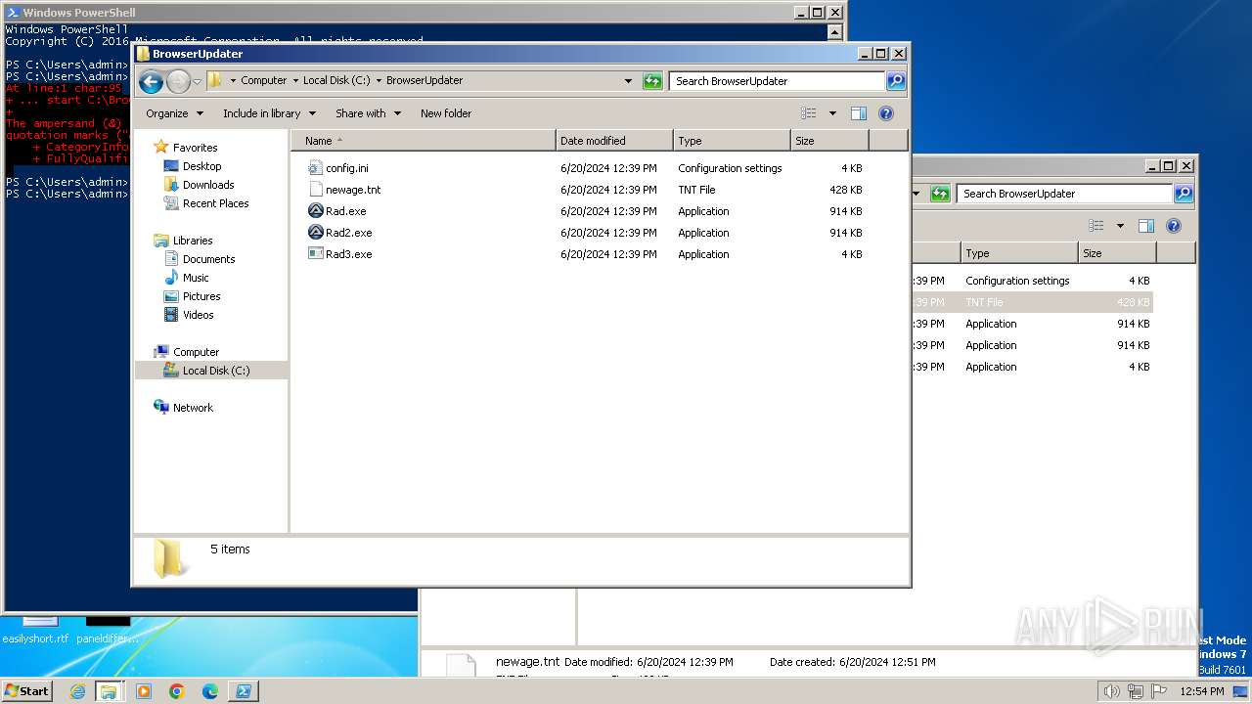The height and width of the screenshot is (704, 1252).
Task: Click search field in back Explorer window
Action: [1065, 194]
